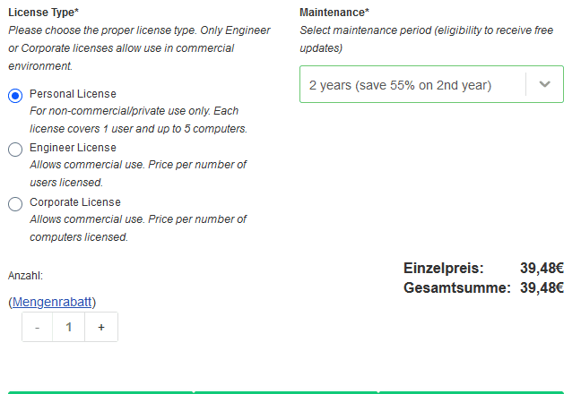
Task: Pick the Corporate License radio button
Action: tap(15, 204)
